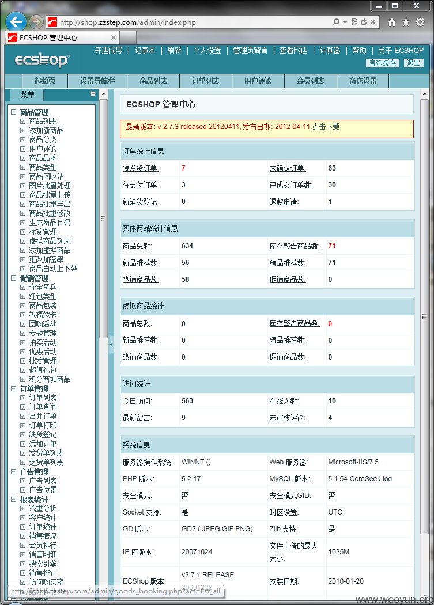Open 图片批量处理 in the sidebar

(x=50, y=186)
